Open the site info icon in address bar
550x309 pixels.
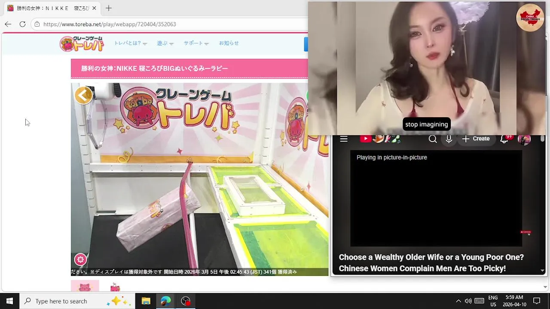pos(37,24)
